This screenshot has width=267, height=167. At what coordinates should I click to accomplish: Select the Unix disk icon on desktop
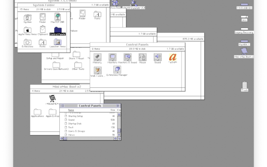tap(244, 17)
